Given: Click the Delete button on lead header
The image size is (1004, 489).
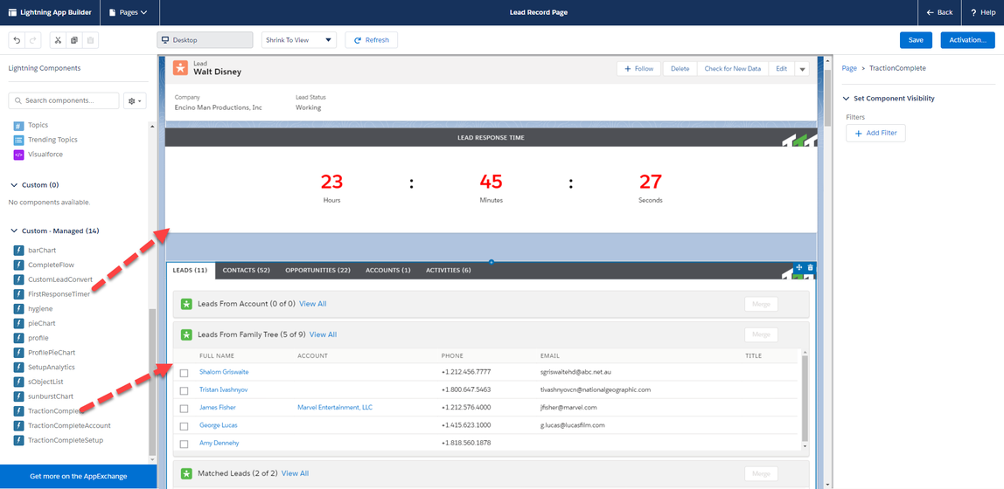Looking at the screenshot, I should click(680, 69).
